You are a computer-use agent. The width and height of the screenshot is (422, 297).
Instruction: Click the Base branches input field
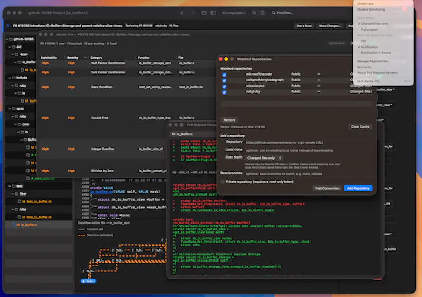(308, 174)
